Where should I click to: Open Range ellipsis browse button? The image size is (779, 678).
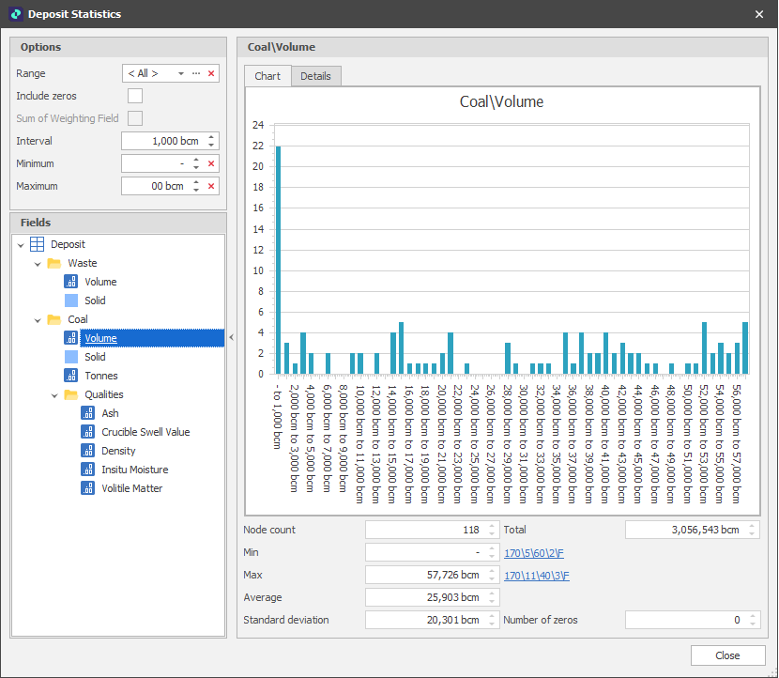196,73
